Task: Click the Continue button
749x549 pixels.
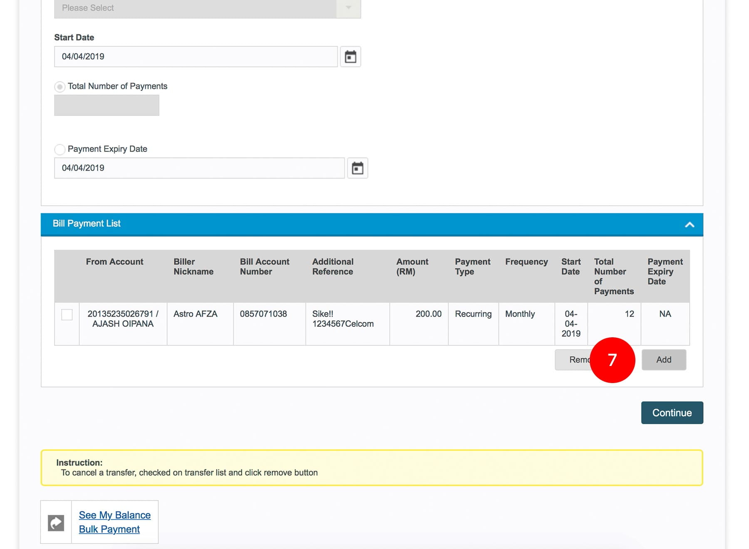Action: [x=672, y=413]
